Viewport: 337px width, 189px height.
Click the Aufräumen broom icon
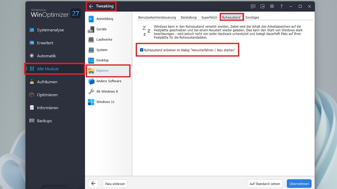pyautogui.click(x=32, y=82)
